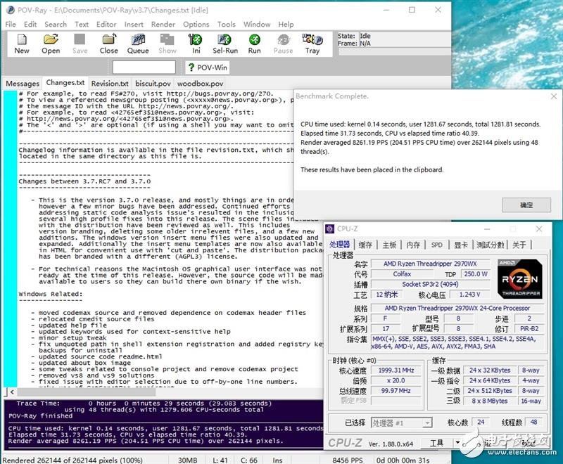Click the POV-Ray title bar icon
This screenshot has height=464, width=563.
tap(11, 10)
